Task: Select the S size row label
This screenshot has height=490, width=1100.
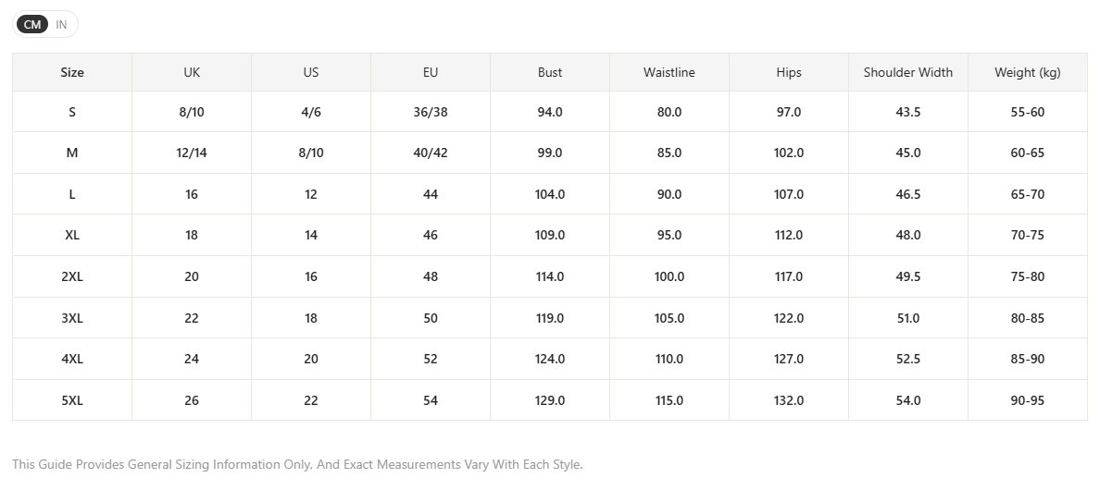Action: tap(72, 112)
